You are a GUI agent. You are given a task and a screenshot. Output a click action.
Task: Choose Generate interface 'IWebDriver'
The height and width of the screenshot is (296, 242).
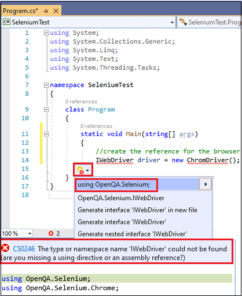[122, 222]
